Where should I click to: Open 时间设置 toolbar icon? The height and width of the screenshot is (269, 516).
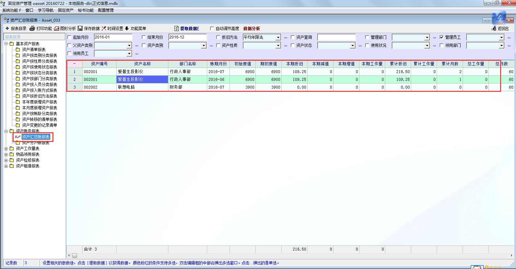point(104,28)
